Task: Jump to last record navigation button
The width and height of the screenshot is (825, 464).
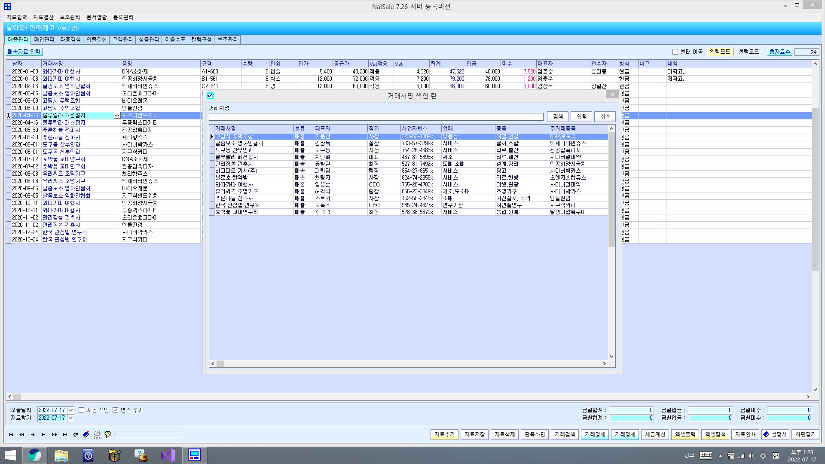Action: pyautogui.click(x=65, y=434)
